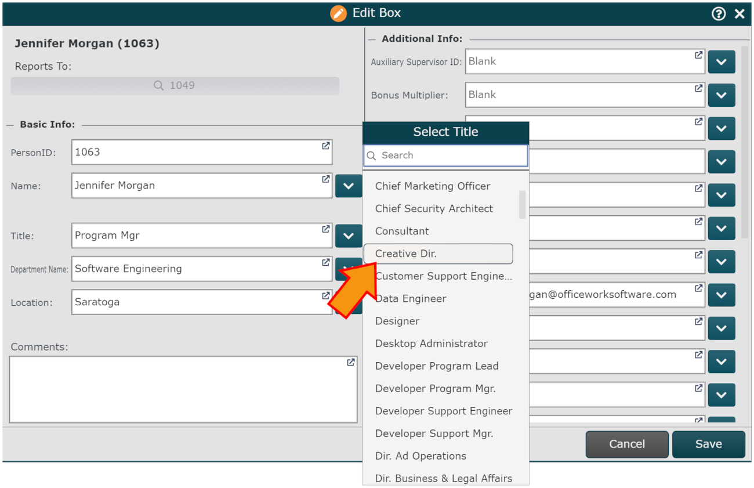
Task: Click the Department Name input field
Action: (202, 269)
